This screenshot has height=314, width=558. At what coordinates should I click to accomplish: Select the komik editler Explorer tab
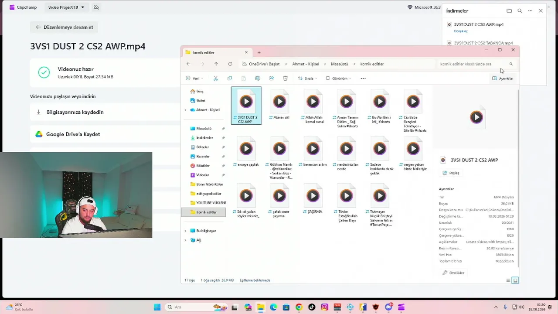(x=216, y=52)
